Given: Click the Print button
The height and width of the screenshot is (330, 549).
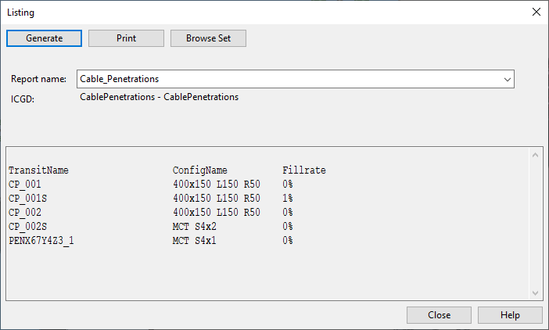Looking at the screenshot, I should [126, 38].
